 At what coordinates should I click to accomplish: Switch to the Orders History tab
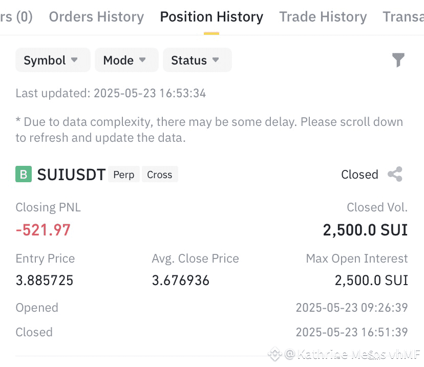point(96,17)
